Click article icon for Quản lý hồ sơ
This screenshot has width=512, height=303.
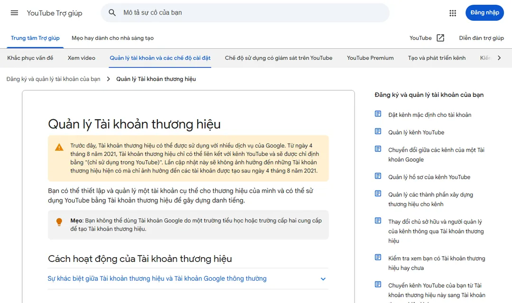point(378,176)
